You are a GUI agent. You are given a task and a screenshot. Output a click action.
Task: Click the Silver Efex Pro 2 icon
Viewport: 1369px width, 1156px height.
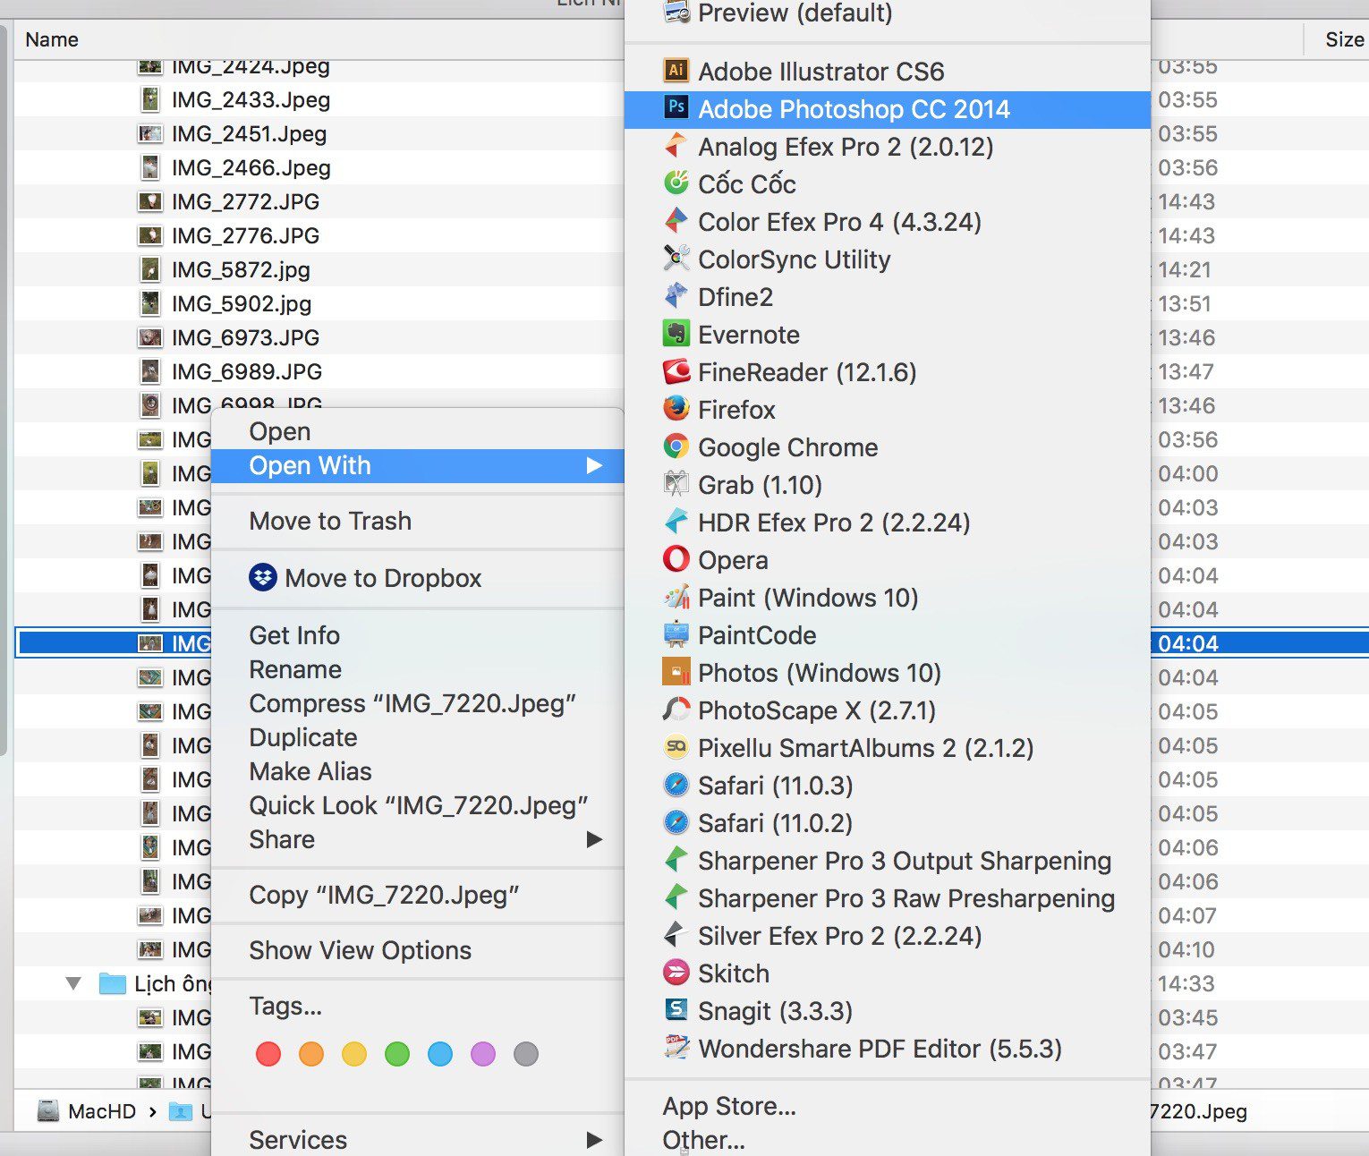pos(676,934)
